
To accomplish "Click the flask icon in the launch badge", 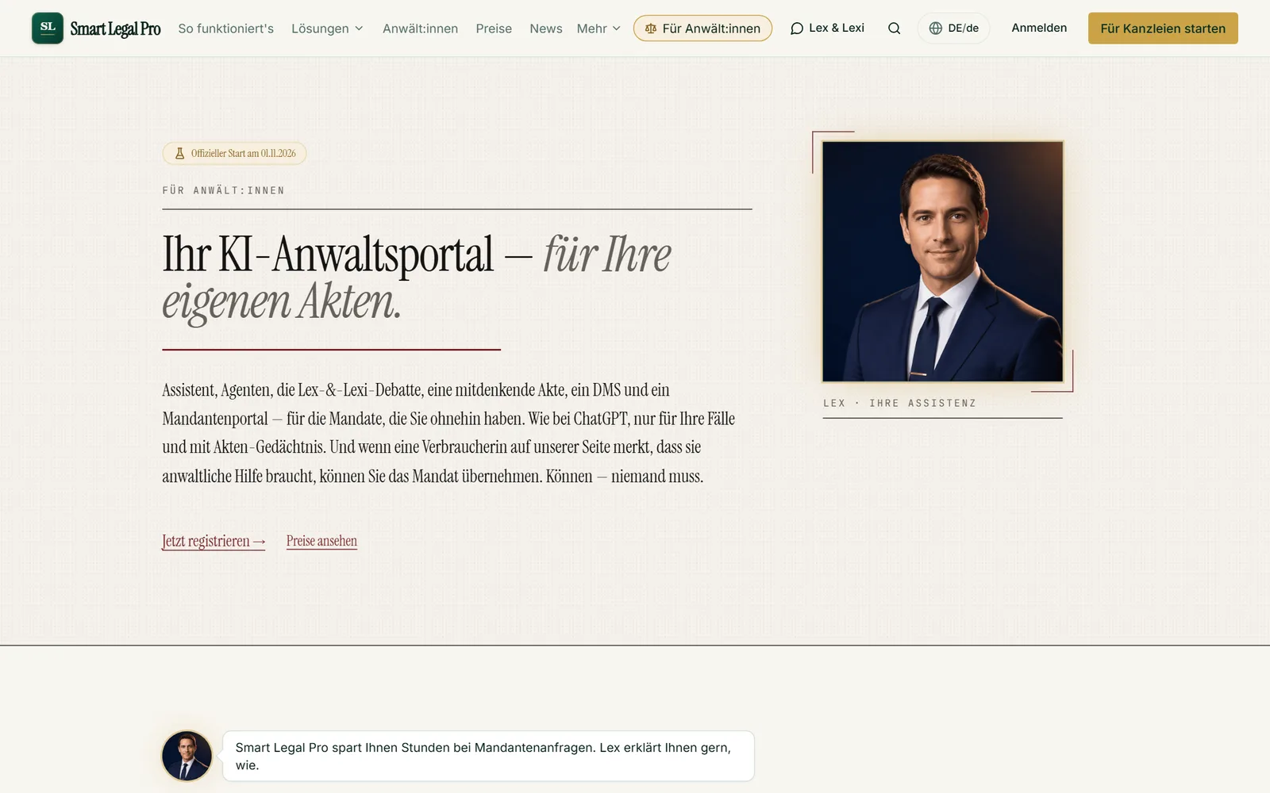I will 179,154.
